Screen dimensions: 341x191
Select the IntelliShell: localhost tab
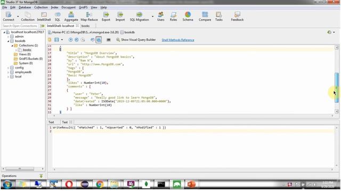(60, 26)
